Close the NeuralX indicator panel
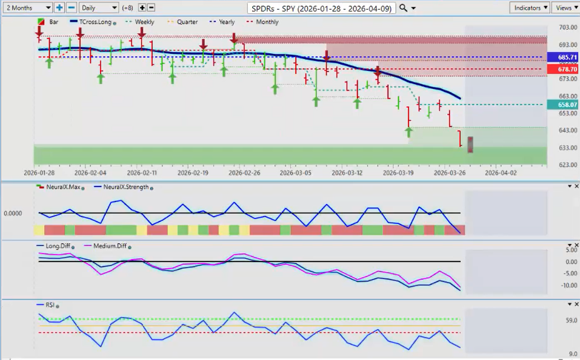580x360 pixels. pyautogui.click(x=576, y=186)
